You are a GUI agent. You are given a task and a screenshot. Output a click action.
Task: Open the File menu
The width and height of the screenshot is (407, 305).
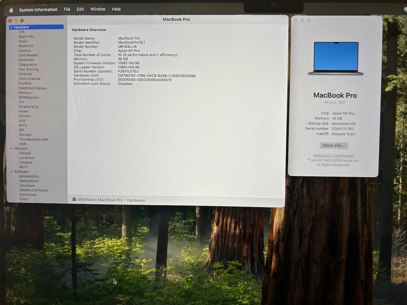click(x=67, y=9)
